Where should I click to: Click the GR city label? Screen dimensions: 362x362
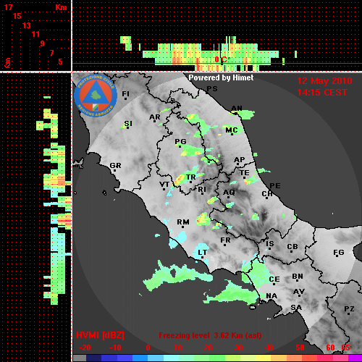115,166
